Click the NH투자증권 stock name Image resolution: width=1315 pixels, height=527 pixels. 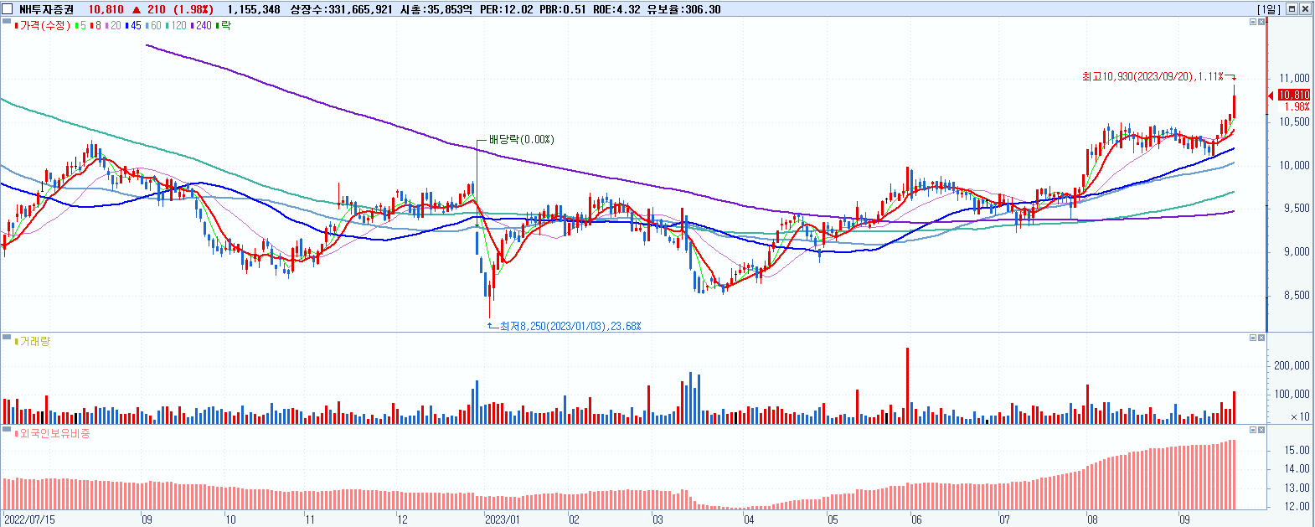47,9
